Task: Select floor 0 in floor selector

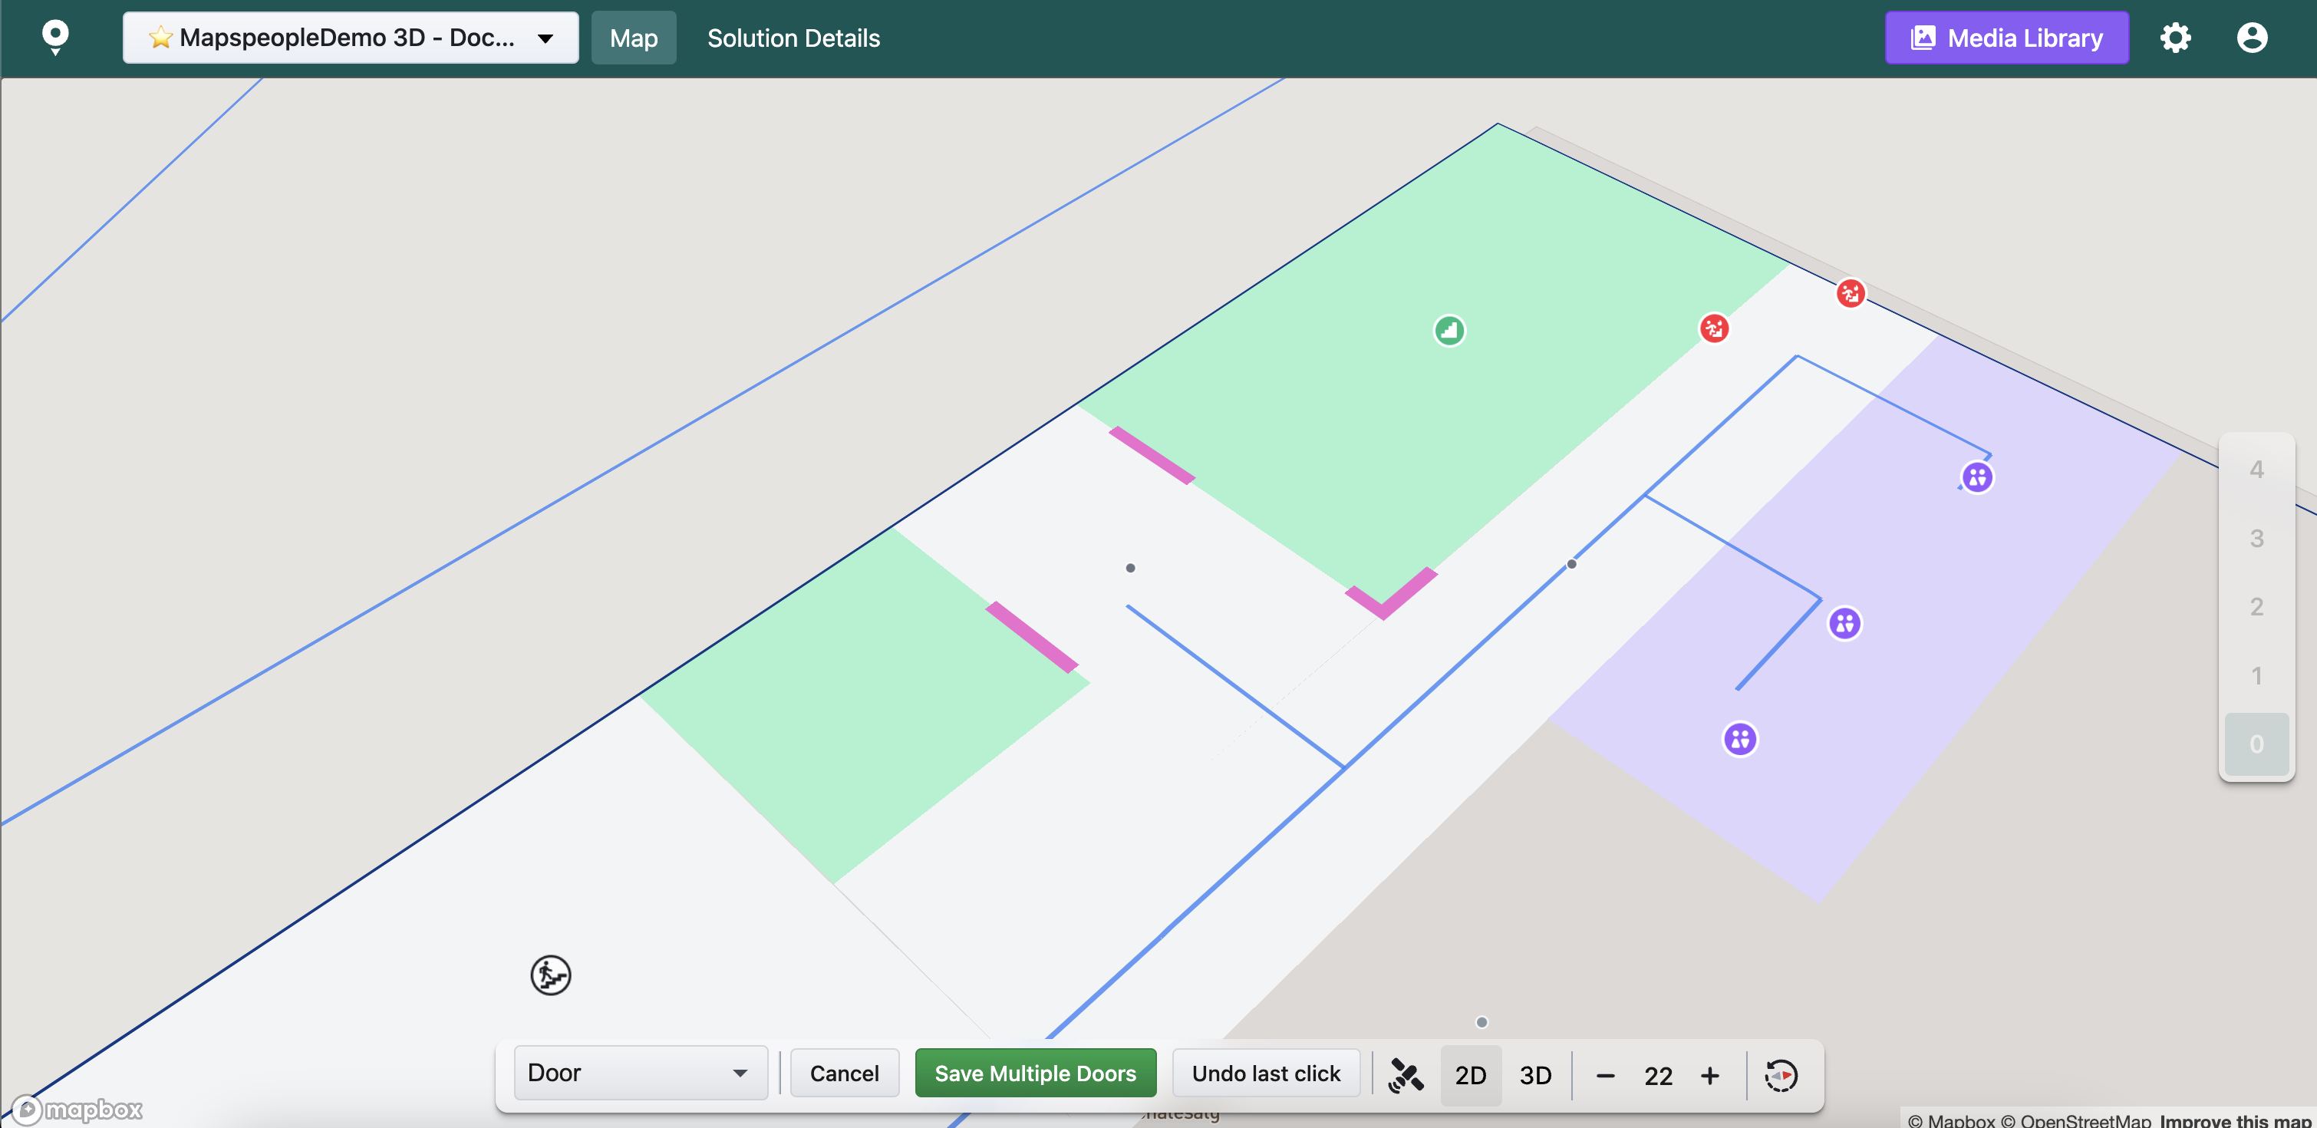Action: [2255, 744]
